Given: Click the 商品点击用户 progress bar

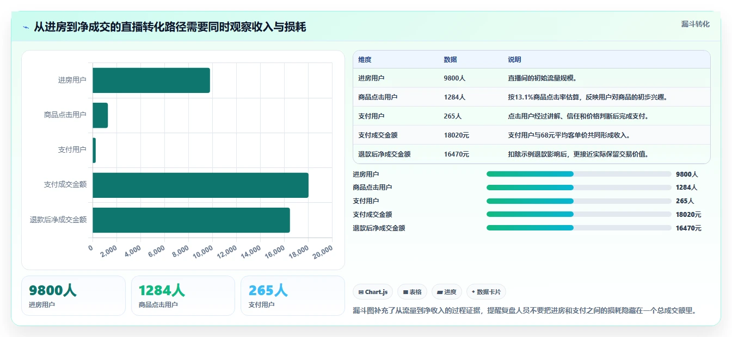Looking at the screenshot, I should pyautogui.click(x=579, y=187).
